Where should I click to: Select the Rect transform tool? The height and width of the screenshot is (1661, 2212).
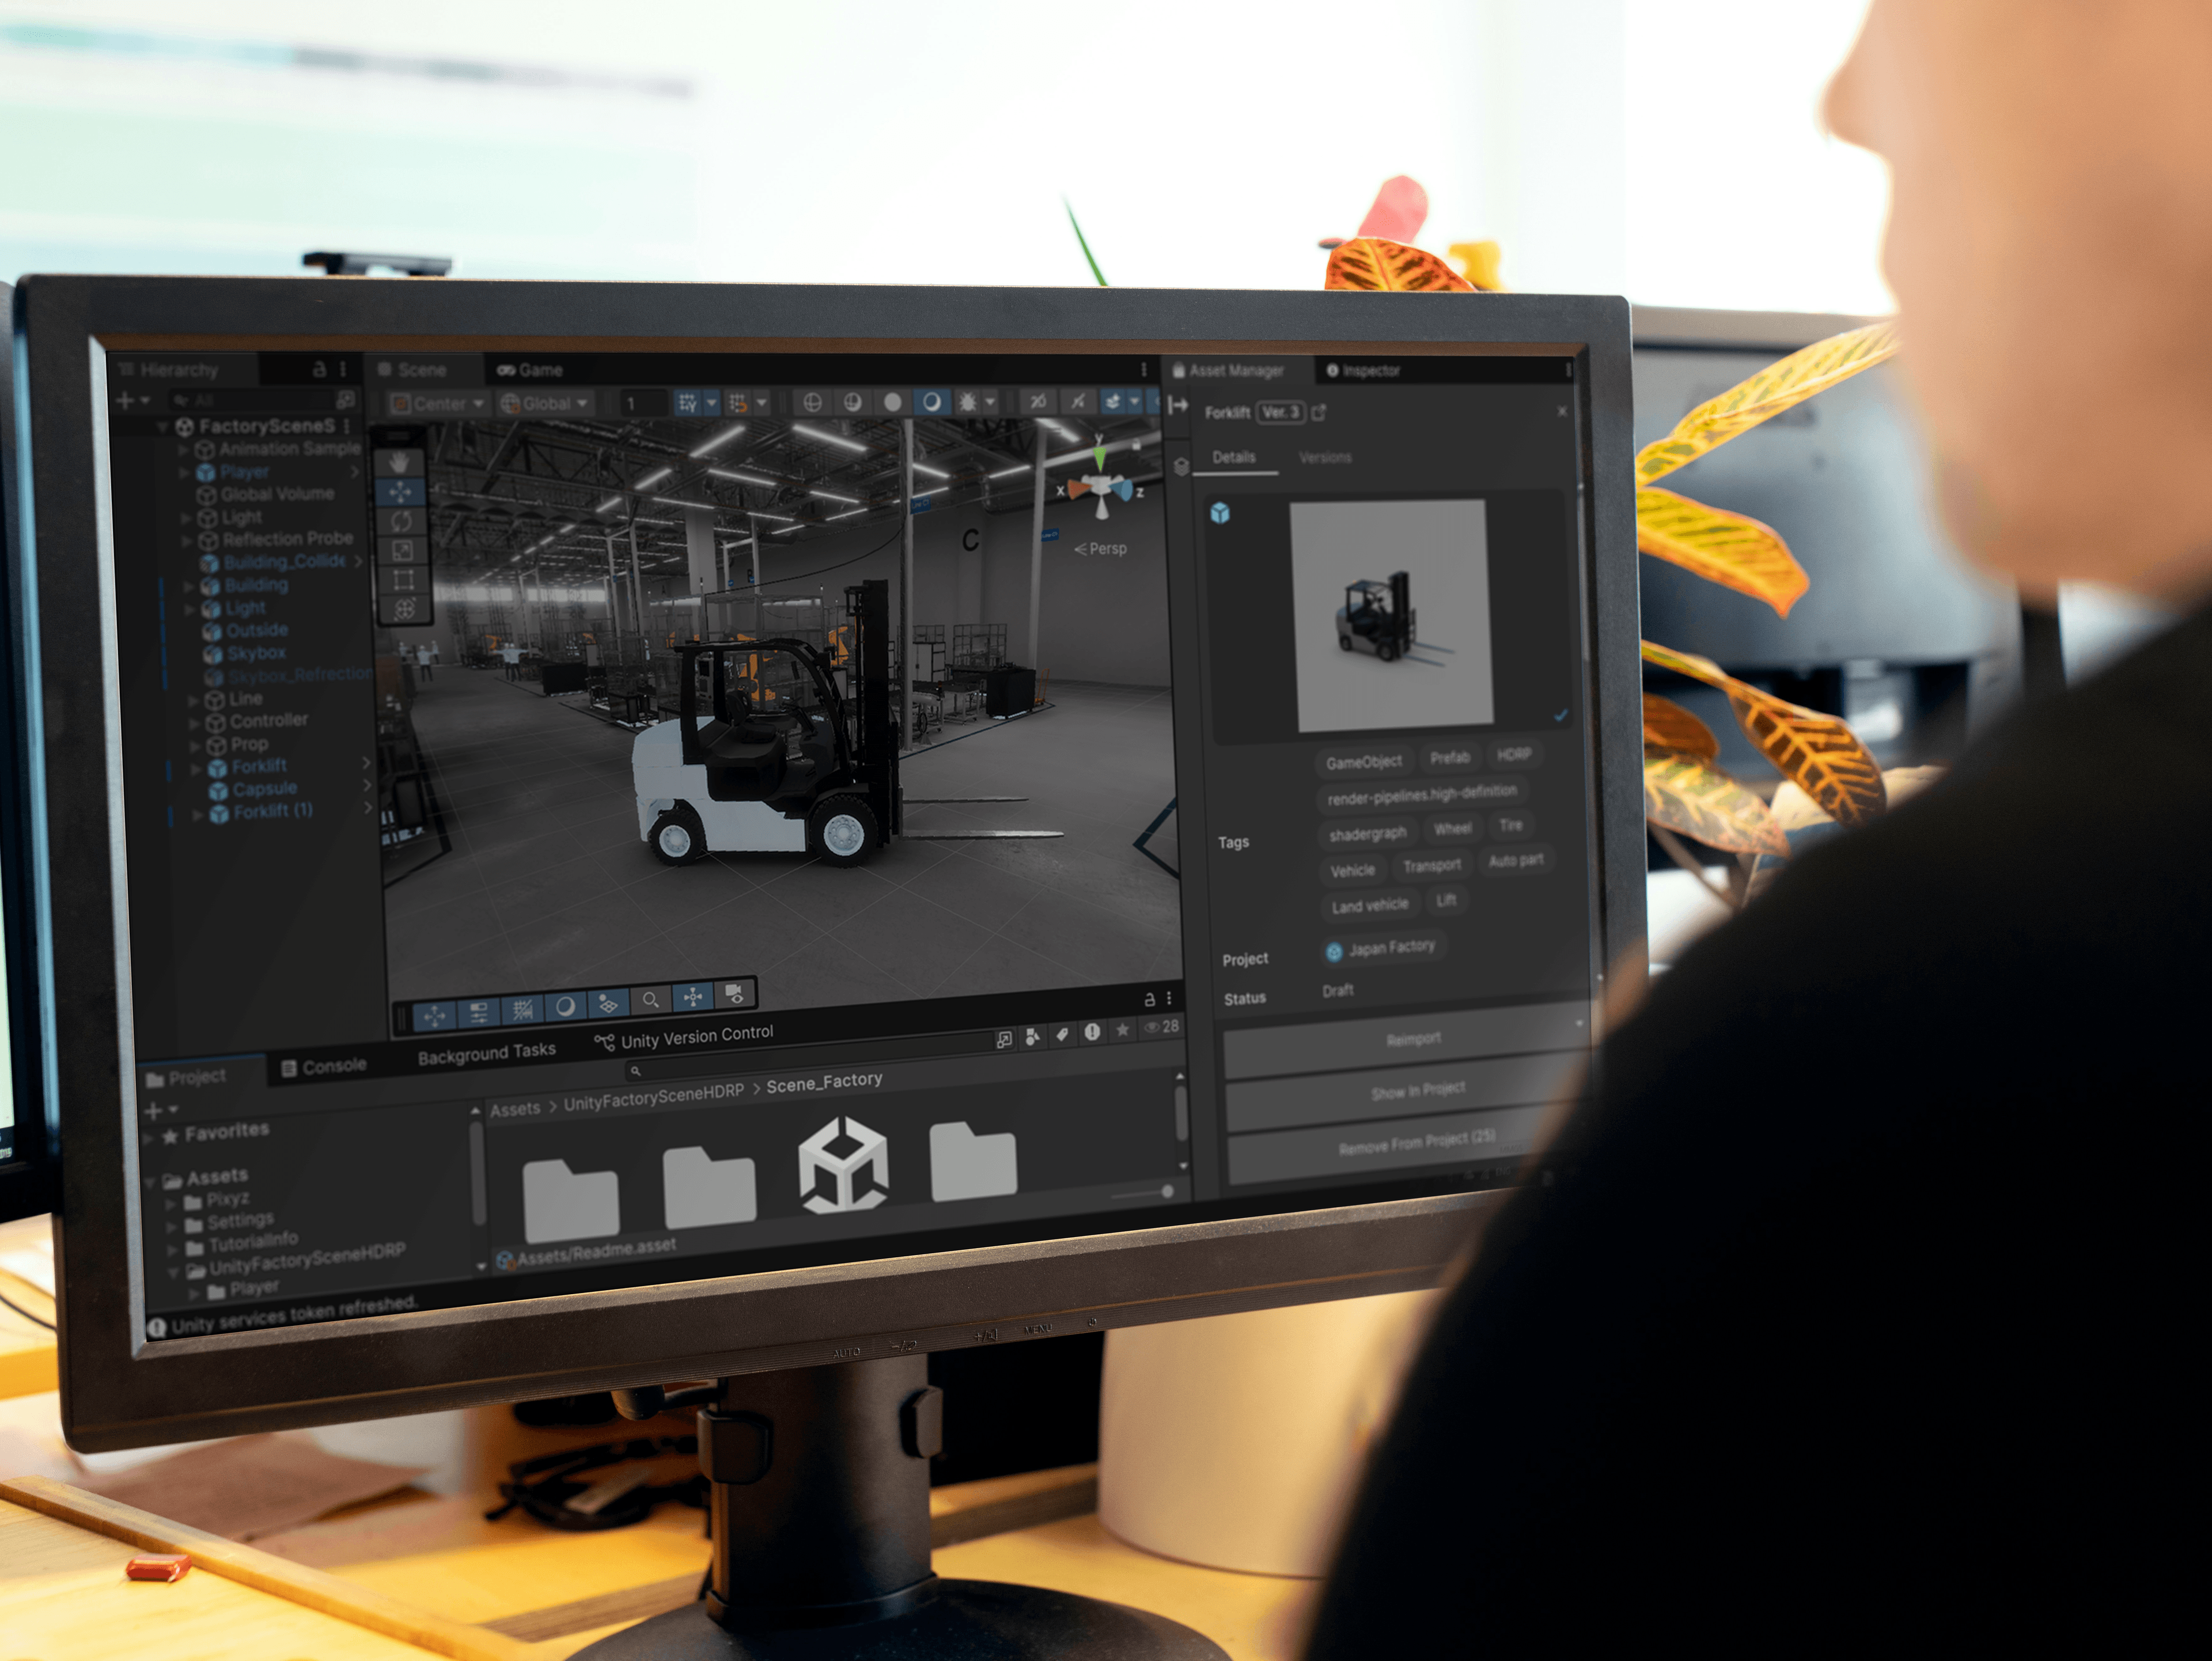(403, 580)
